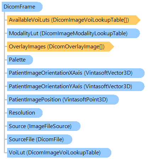Click the VintasoftPoint3D type name

point(85,100)
